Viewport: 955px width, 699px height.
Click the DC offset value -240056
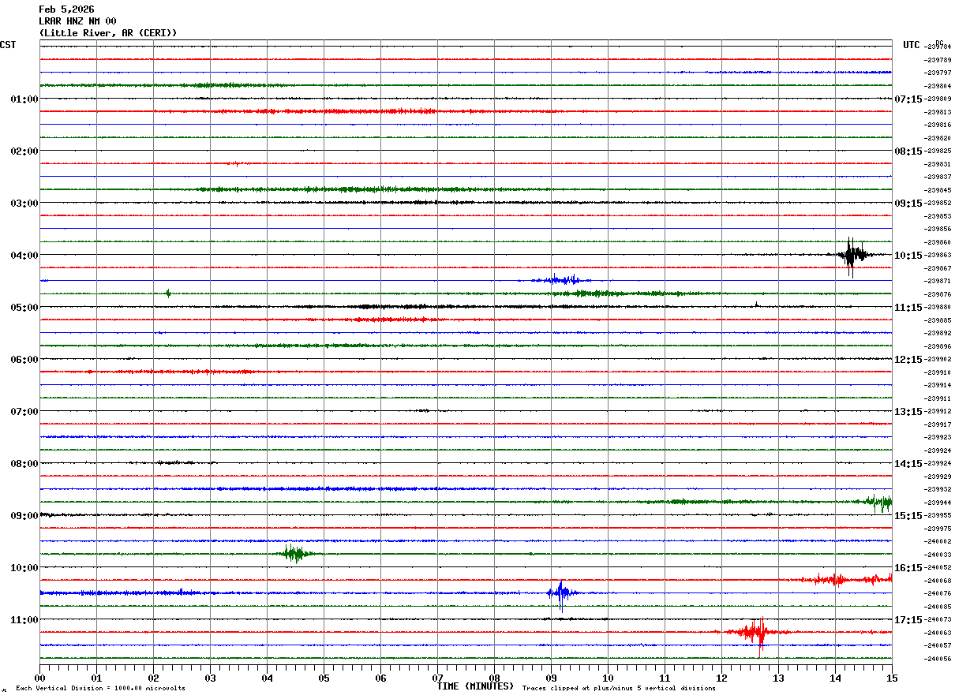coord(938,659)
